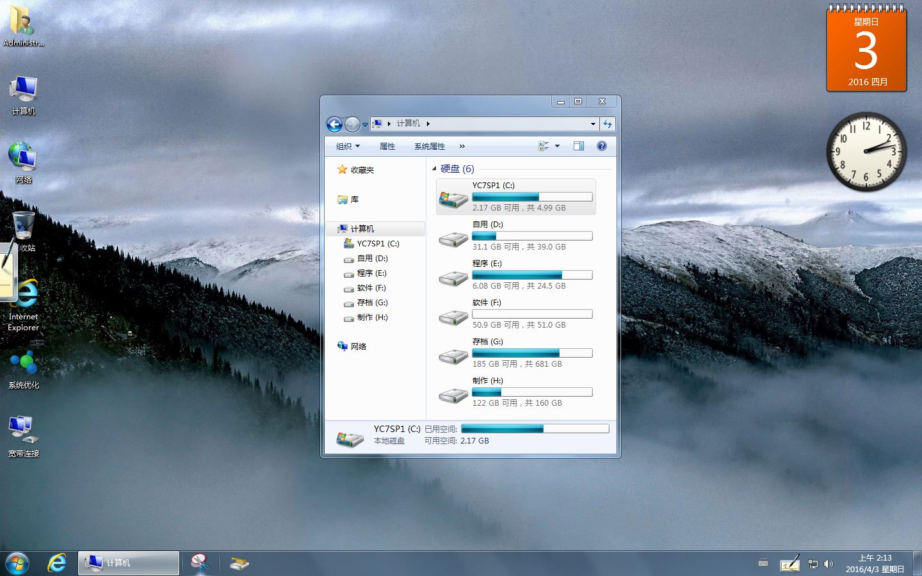Collapse the 硬盘 (6) group
Viewport: 922px width, 576px height.
click(x=434, y=169)
